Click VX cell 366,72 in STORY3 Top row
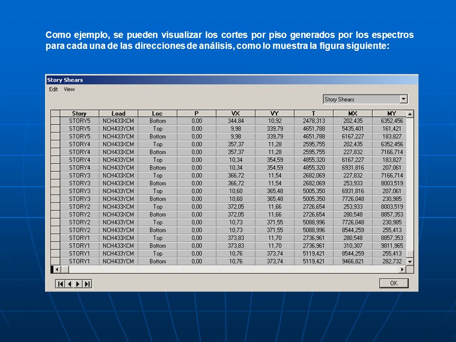The image size is (456, 342). [236, 175]
